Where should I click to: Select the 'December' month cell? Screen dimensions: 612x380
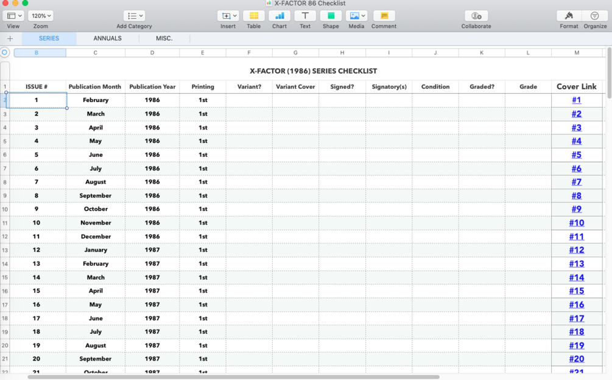coord(95,237)
